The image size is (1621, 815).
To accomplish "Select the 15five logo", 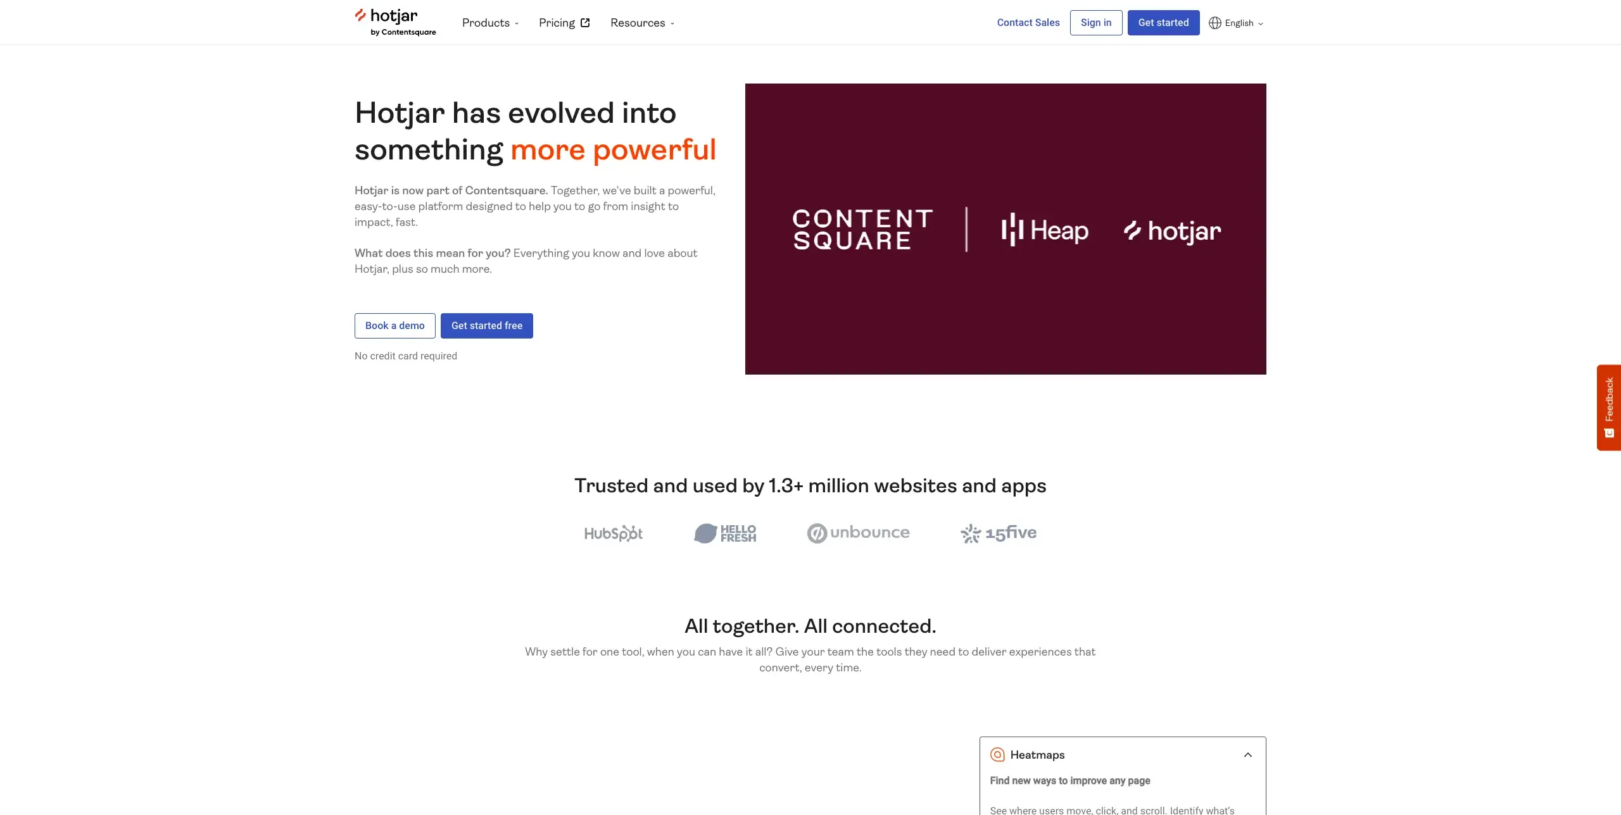I will tap(999, 533).
